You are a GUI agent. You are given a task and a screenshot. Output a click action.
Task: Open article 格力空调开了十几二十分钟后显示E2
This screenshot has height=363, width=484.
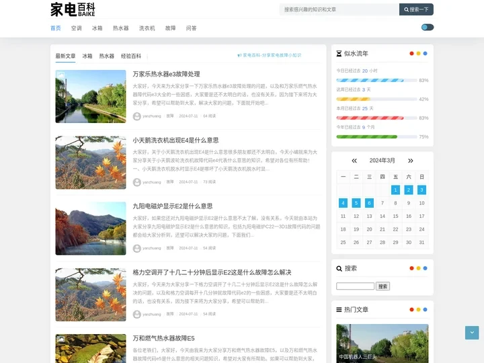click(212, 272)
